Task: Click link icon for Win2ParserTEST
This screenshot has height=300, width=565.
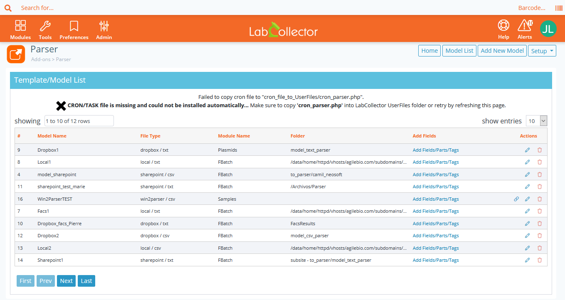Action: click(516, 199)
